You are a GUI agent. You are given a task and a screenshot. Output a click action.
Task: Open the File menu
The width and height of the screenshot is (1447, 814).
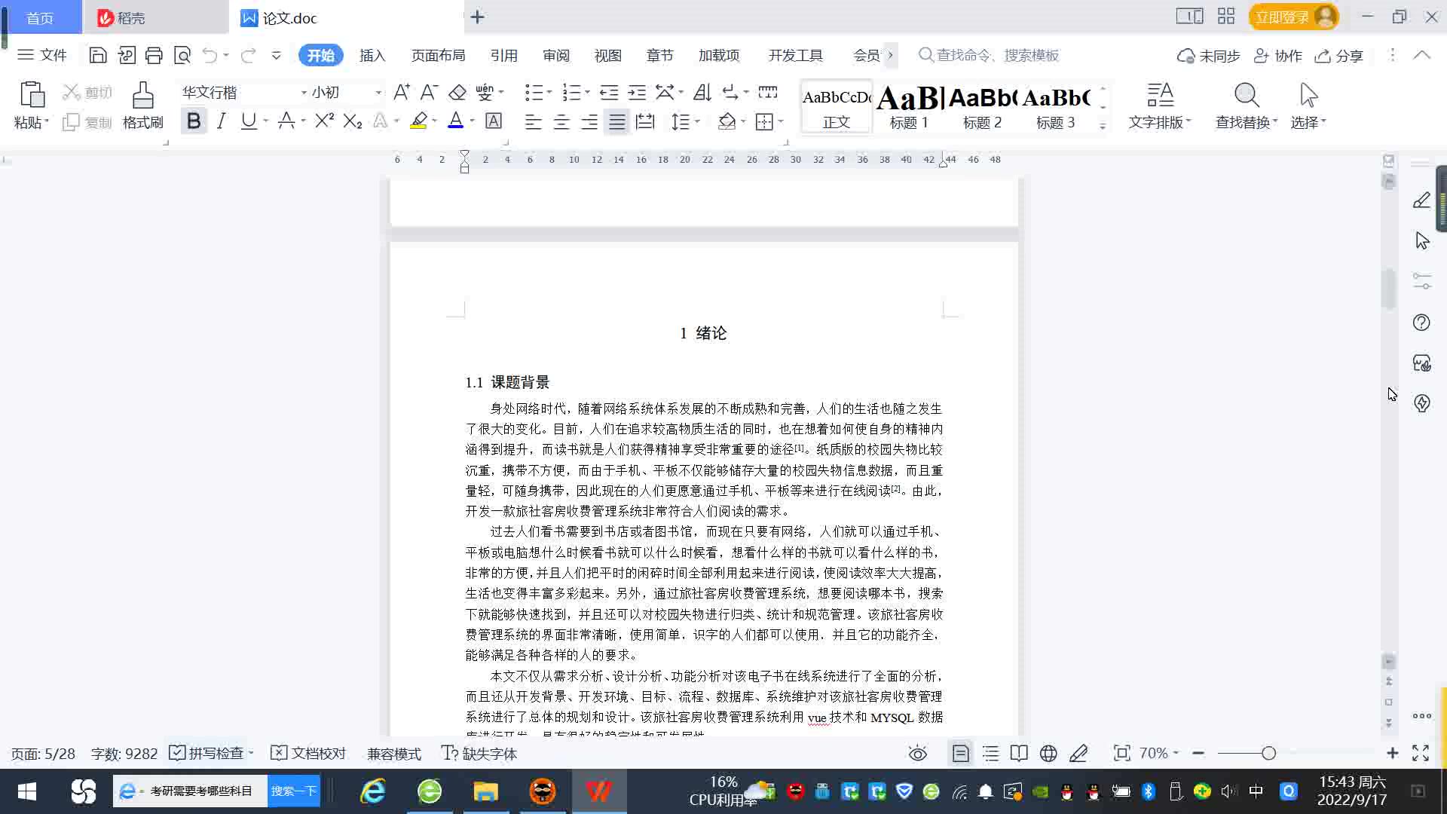(x=42, y=55)
